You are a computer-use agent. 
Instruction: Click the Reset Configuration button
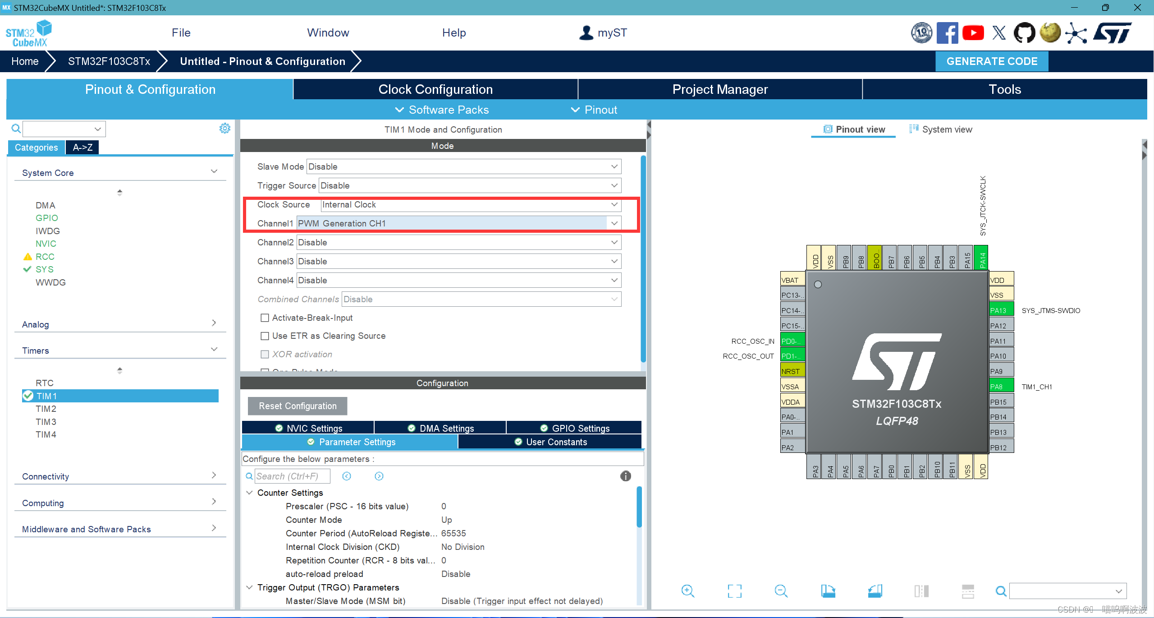coord(298,406)
